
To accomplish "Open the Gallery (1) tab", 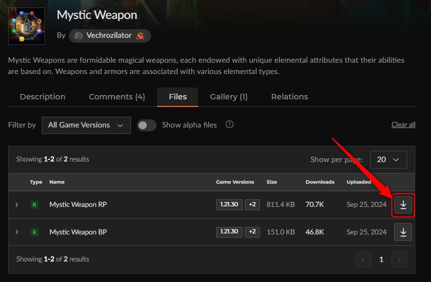I will (x=228, y=97).
